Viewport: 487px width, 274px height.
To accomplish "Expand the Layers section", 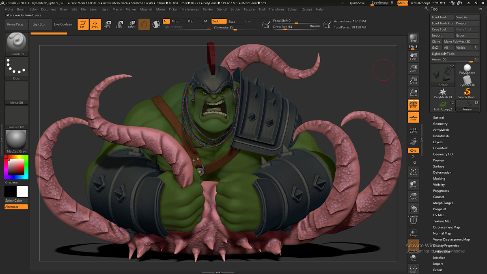I will click(438, 142).
